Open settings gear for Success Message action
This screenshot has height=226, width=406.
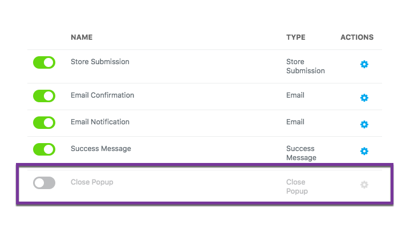click(x=364, y=151)
